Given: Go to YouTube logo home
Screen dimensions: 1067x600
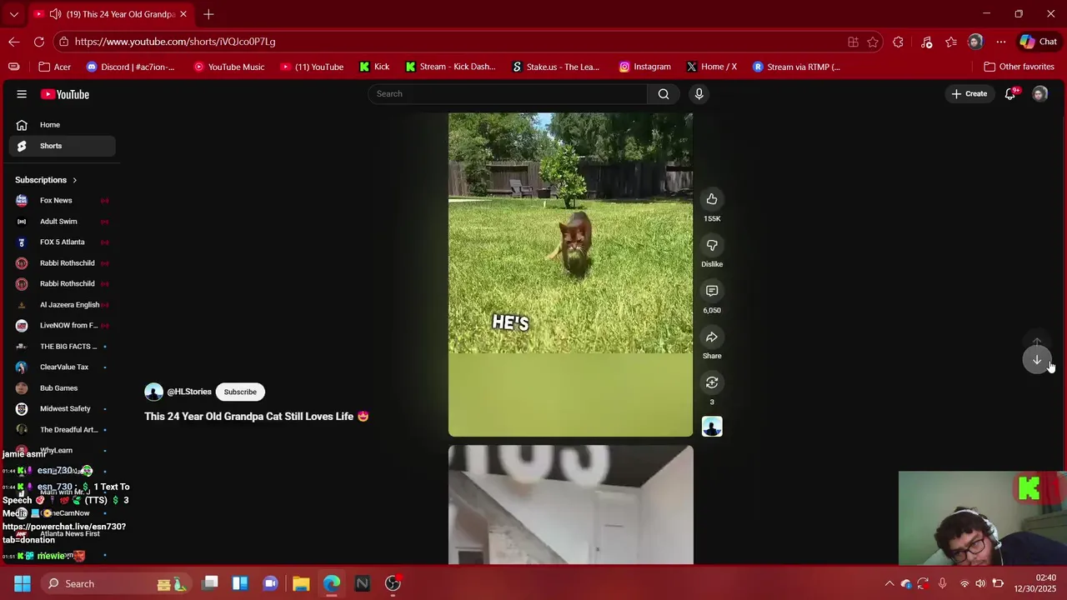Looking at the screenshot, I should click(x=65, y=94).
